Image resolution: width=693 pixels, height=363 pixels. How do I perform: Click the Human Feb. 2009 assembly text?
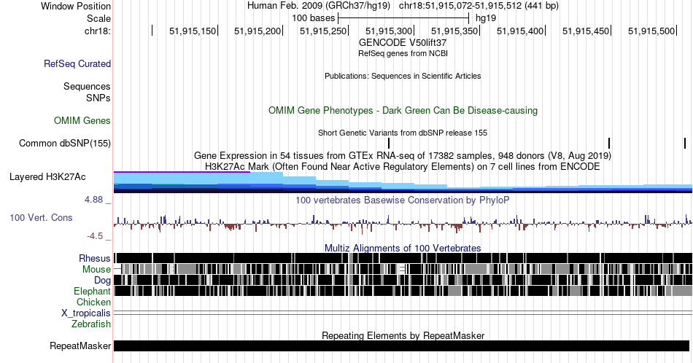318,6
